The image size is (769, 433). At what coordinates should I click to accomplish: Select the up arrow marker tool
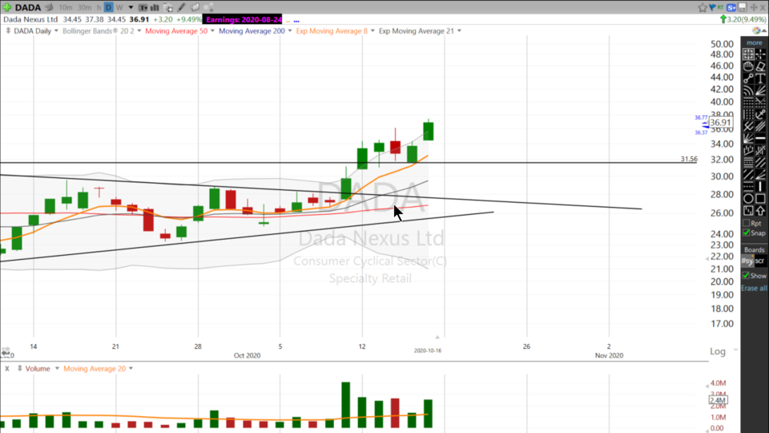click(760, 211)
